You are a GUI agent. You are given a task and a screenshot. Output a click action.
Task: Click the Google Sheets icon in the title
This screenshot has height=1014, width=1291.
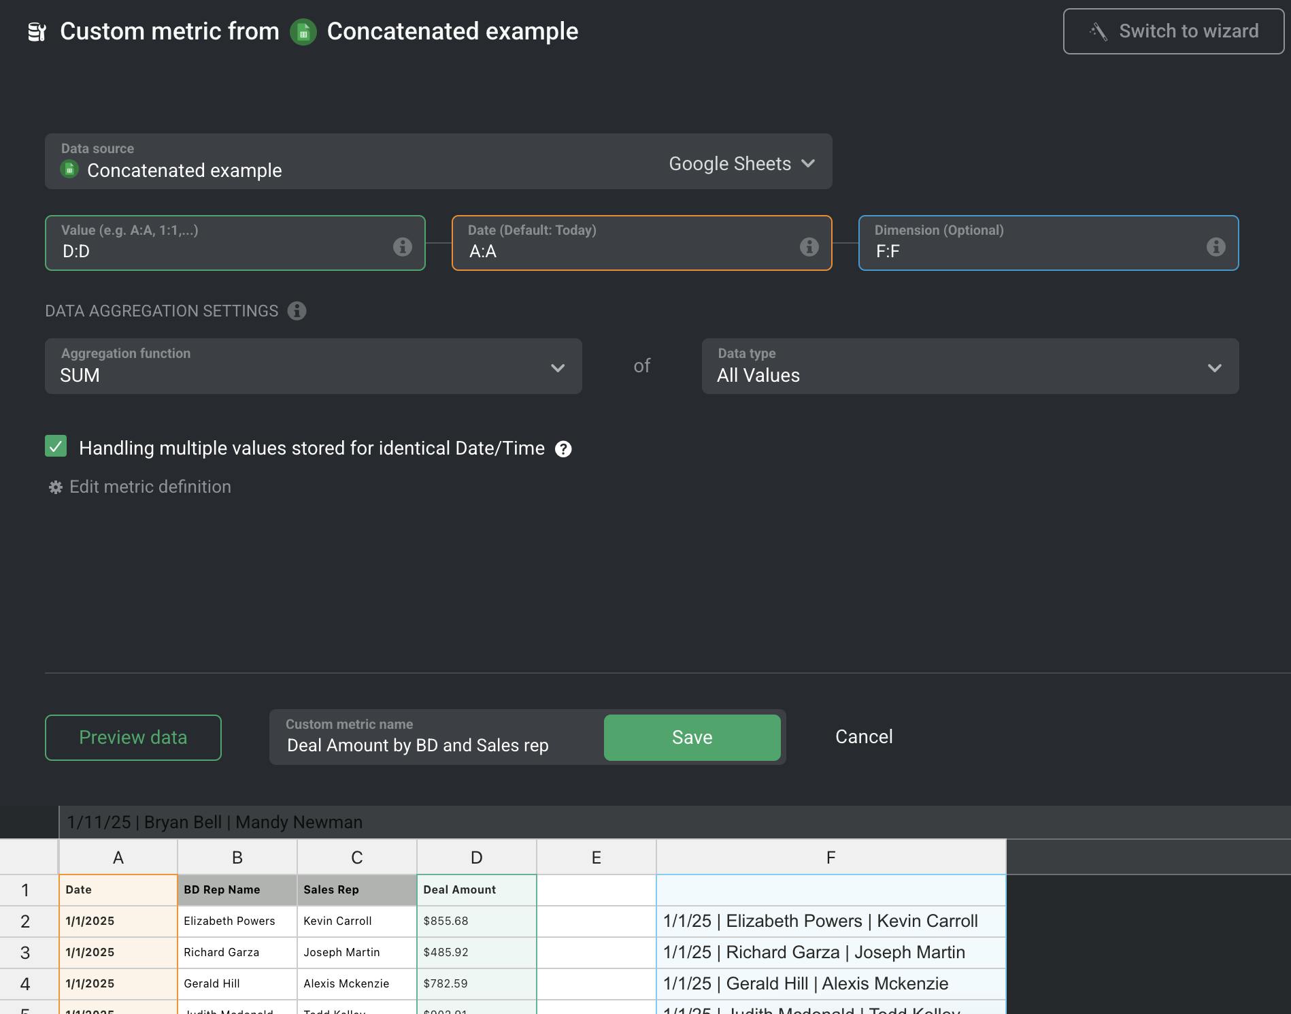click(x=303, y=32)
